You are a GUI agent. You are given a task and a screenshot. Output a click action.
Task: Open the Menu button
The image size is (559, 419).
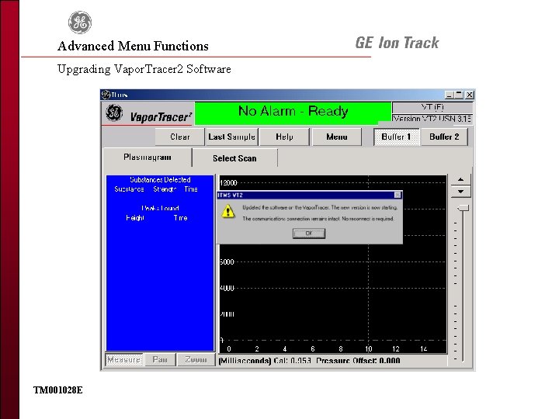(336, 137)
